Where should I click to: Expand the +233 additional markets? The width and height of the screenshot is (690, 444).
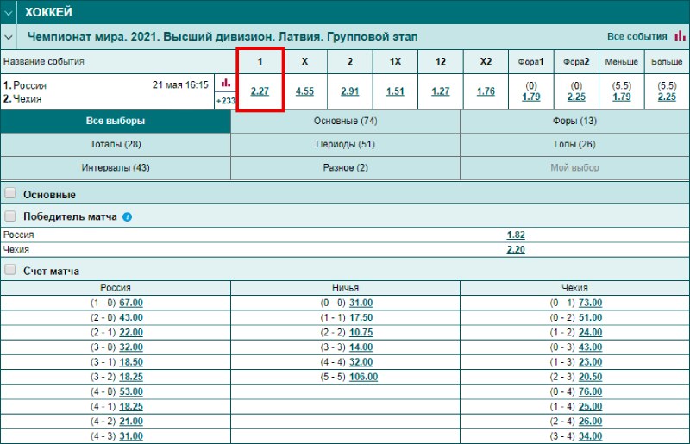click(x=226, y=101)
